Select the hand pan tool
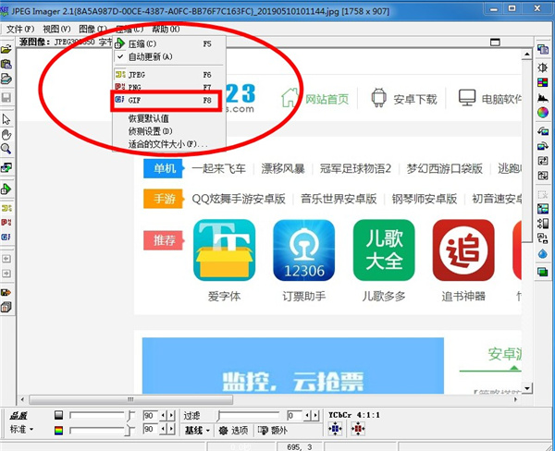 click(x=6, y=134)
